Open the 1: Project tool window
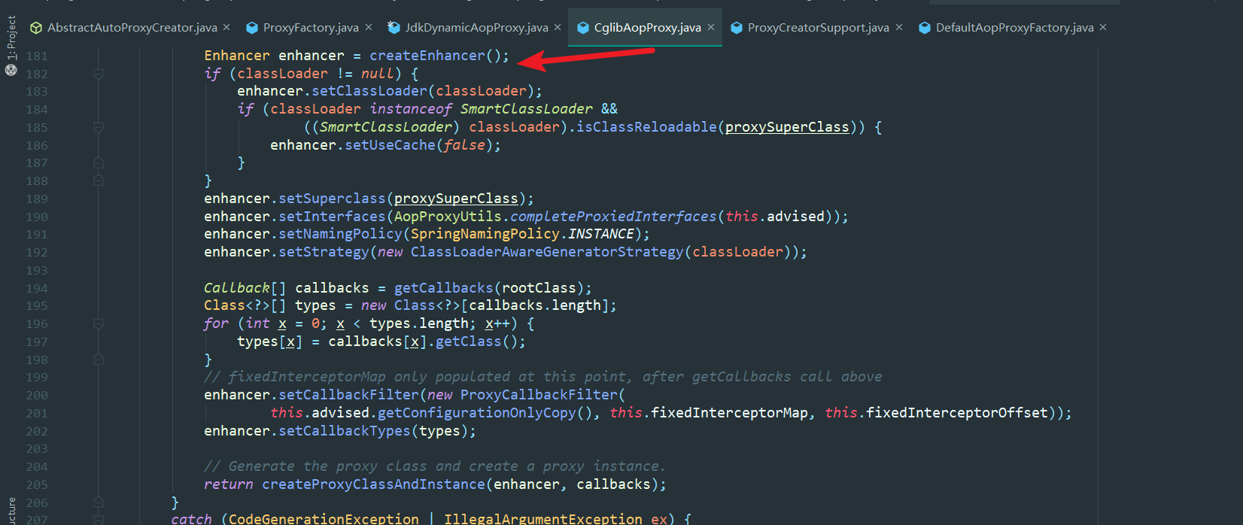The image size is (1243, 525). [11, 38]
